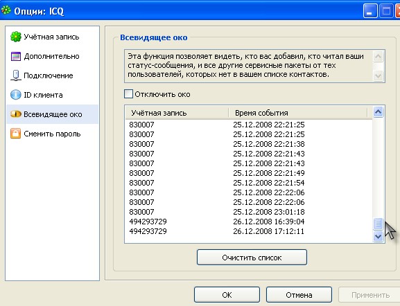Click the green flower icon for Учётная запись
The width and height of the screenshot is (400, 306).
16,37
